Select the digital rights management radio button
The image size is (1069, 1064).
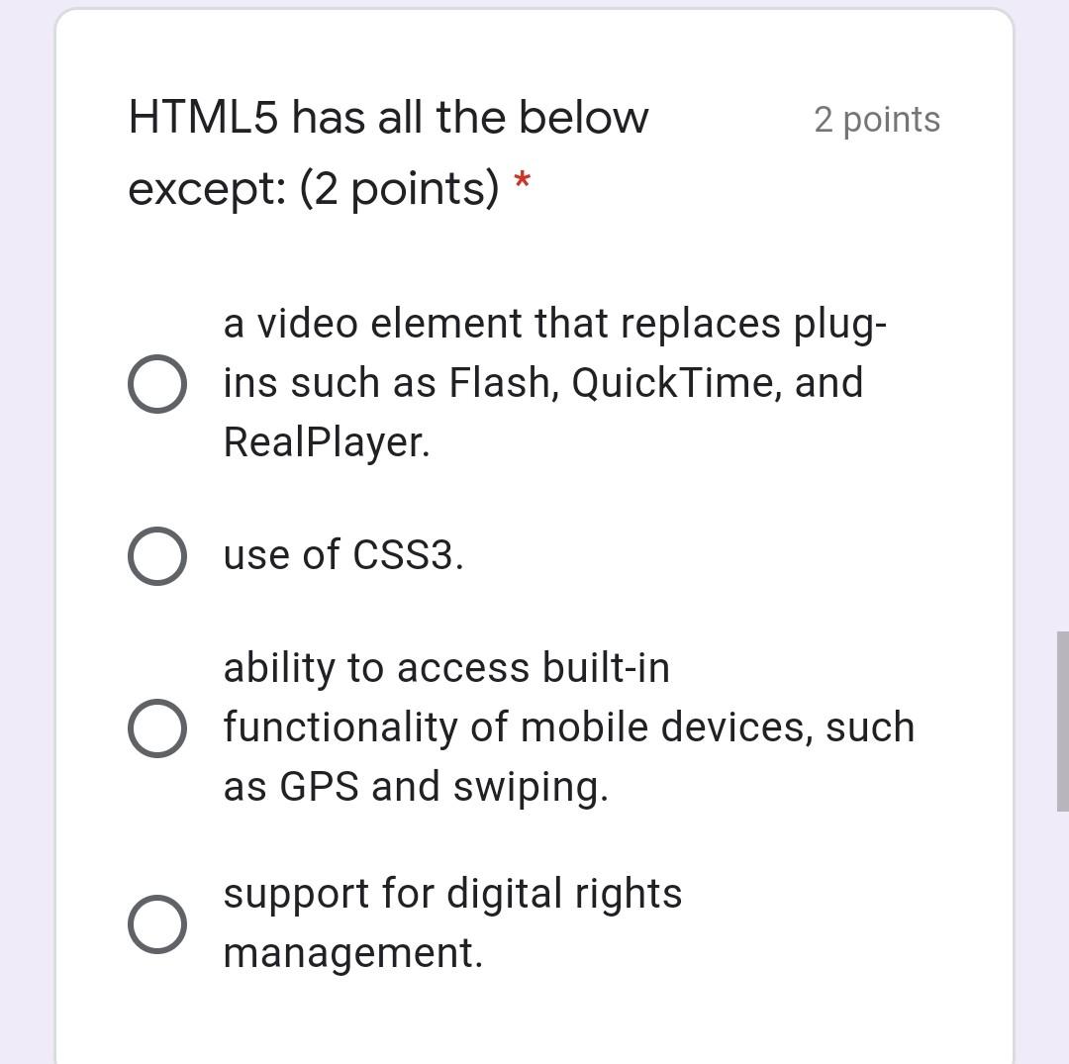(x=156, y=924)
